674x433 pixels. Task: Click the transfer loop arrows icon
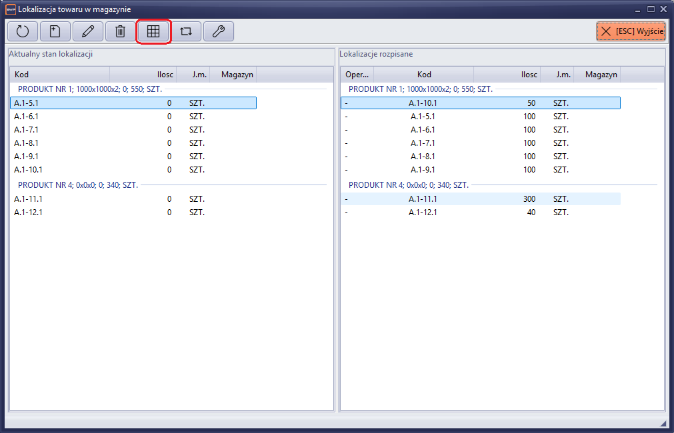186,31
